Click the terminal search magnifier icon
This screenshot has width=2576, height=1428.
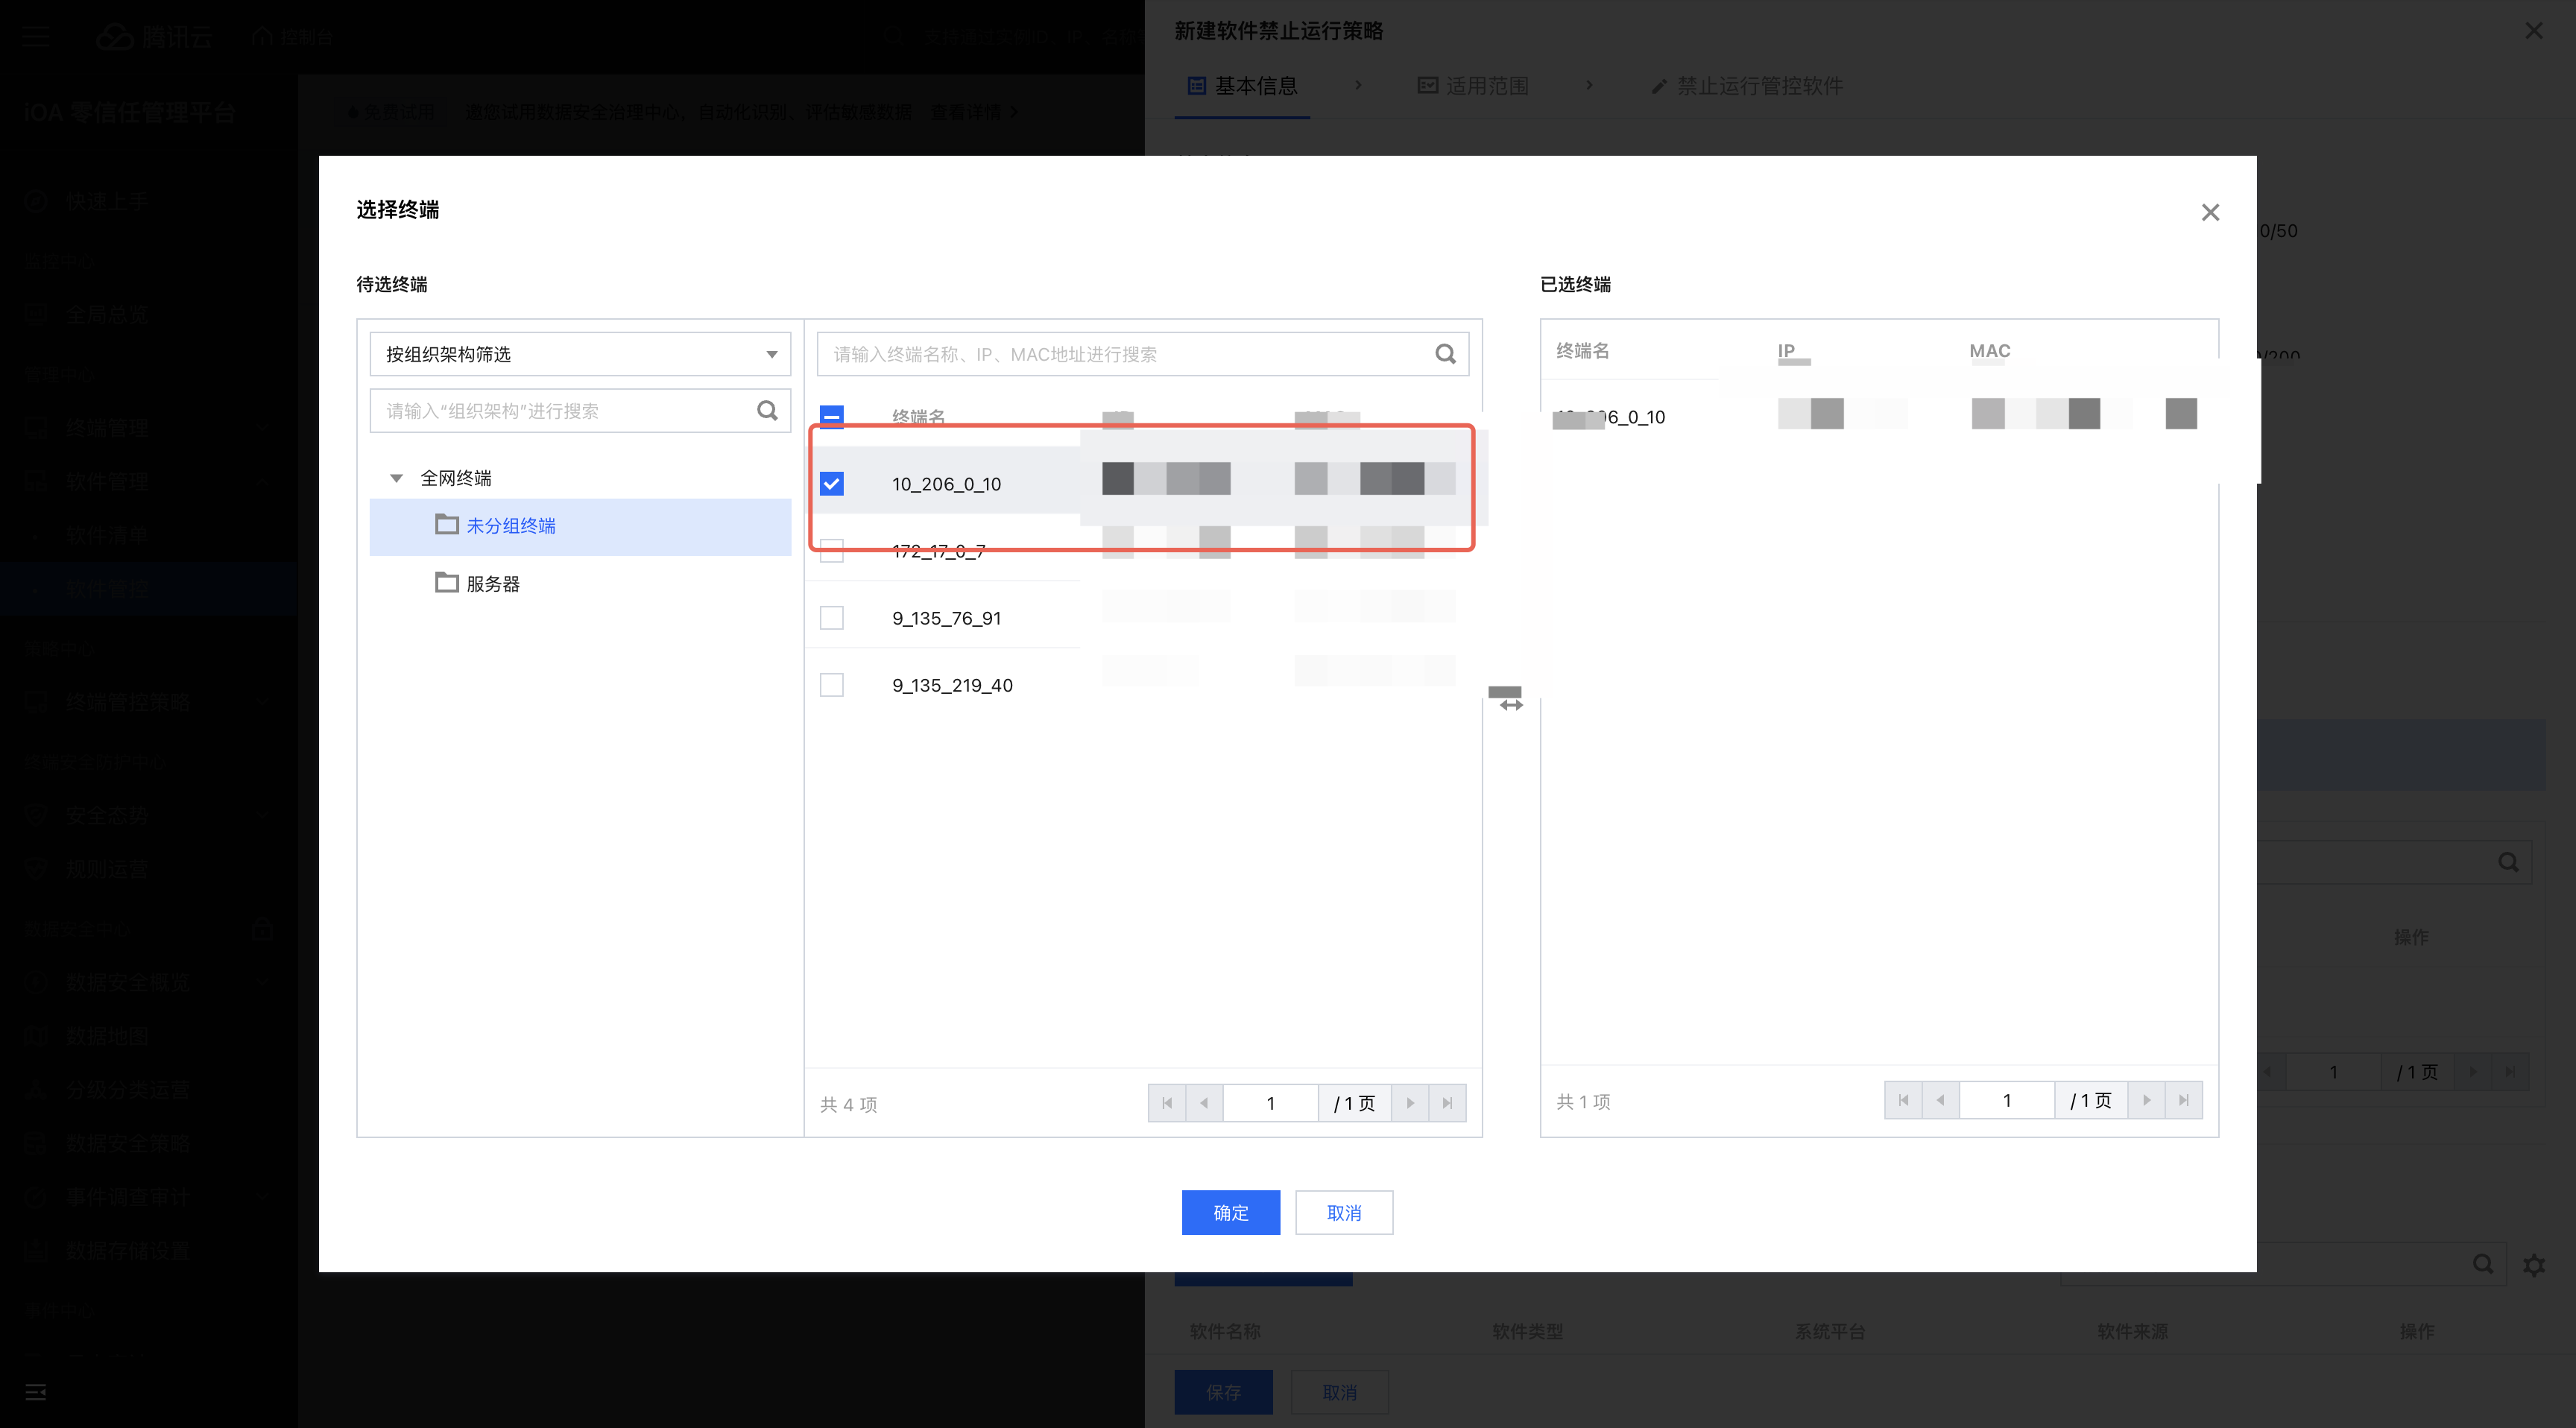1445,354
